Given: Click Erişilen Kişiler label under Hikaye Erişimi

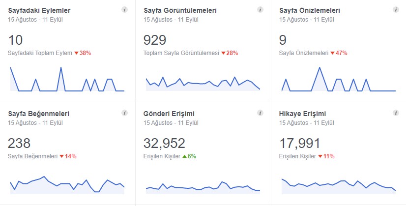Looking at the screenshot, I should click(297, 156).
